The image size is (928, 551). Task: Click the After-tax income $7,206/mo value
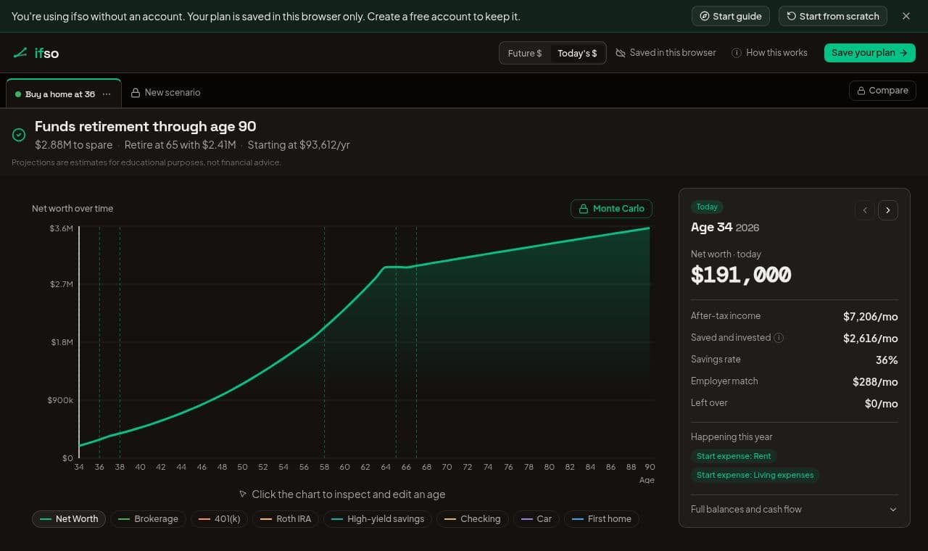click(x=871, y=316)
